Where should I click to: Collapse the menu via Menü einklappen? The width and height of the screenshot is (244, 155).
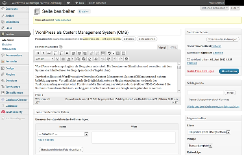click(15, 118)
